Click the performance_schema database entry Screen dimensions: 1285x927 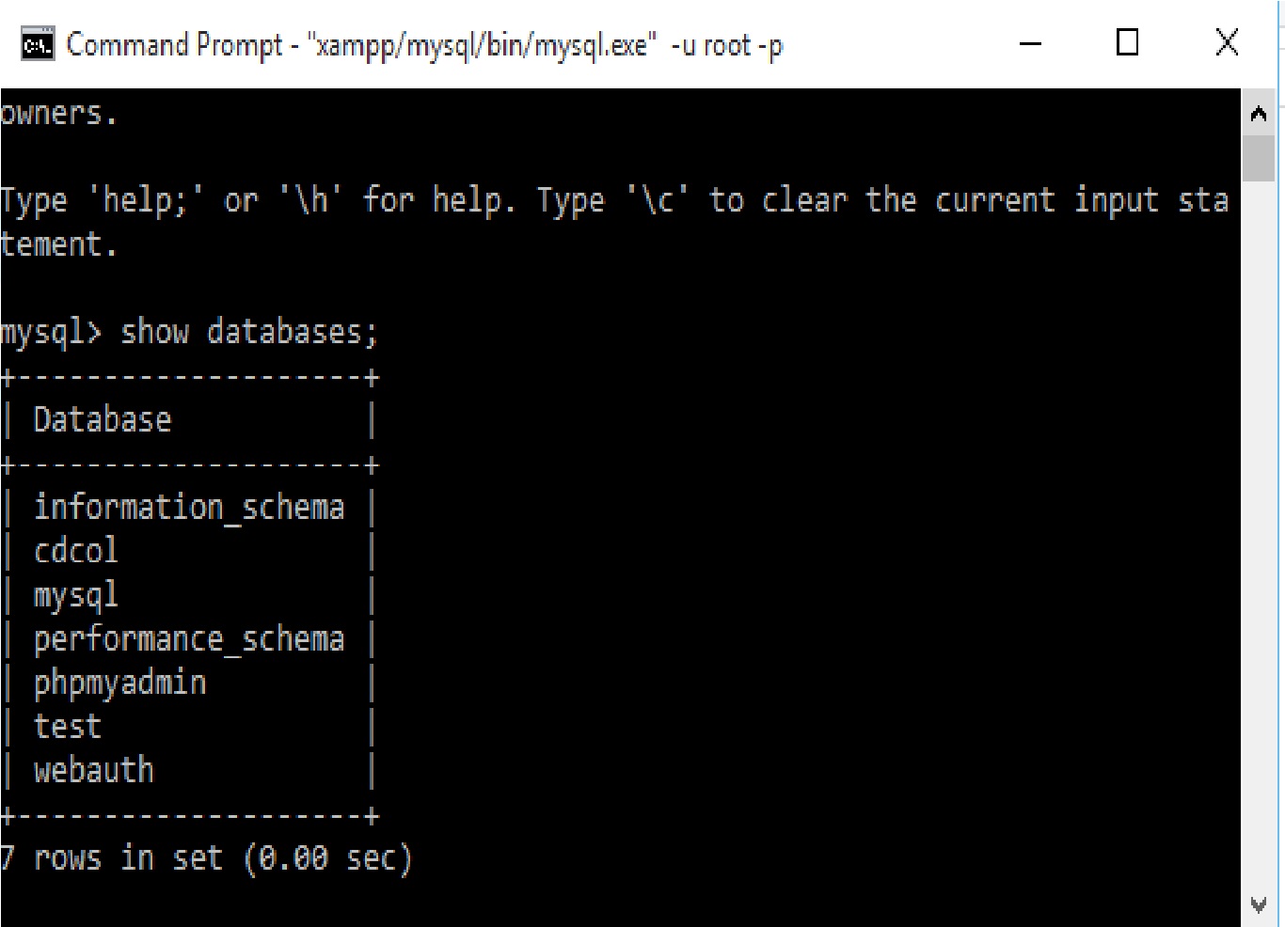[189, 637]
